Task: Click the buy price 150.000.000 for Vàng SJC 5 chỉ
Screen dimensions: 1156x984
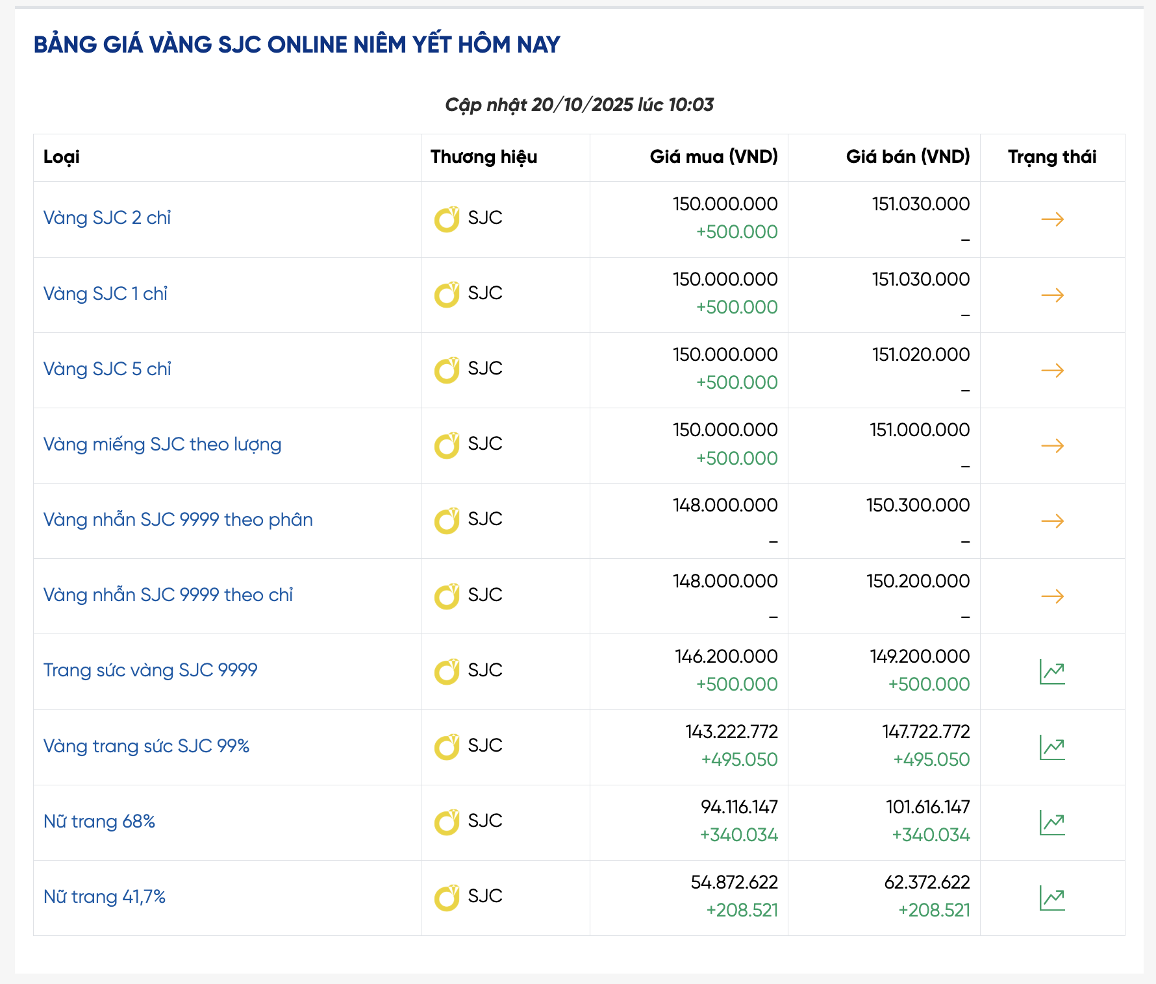Action: tap(725, 355)
